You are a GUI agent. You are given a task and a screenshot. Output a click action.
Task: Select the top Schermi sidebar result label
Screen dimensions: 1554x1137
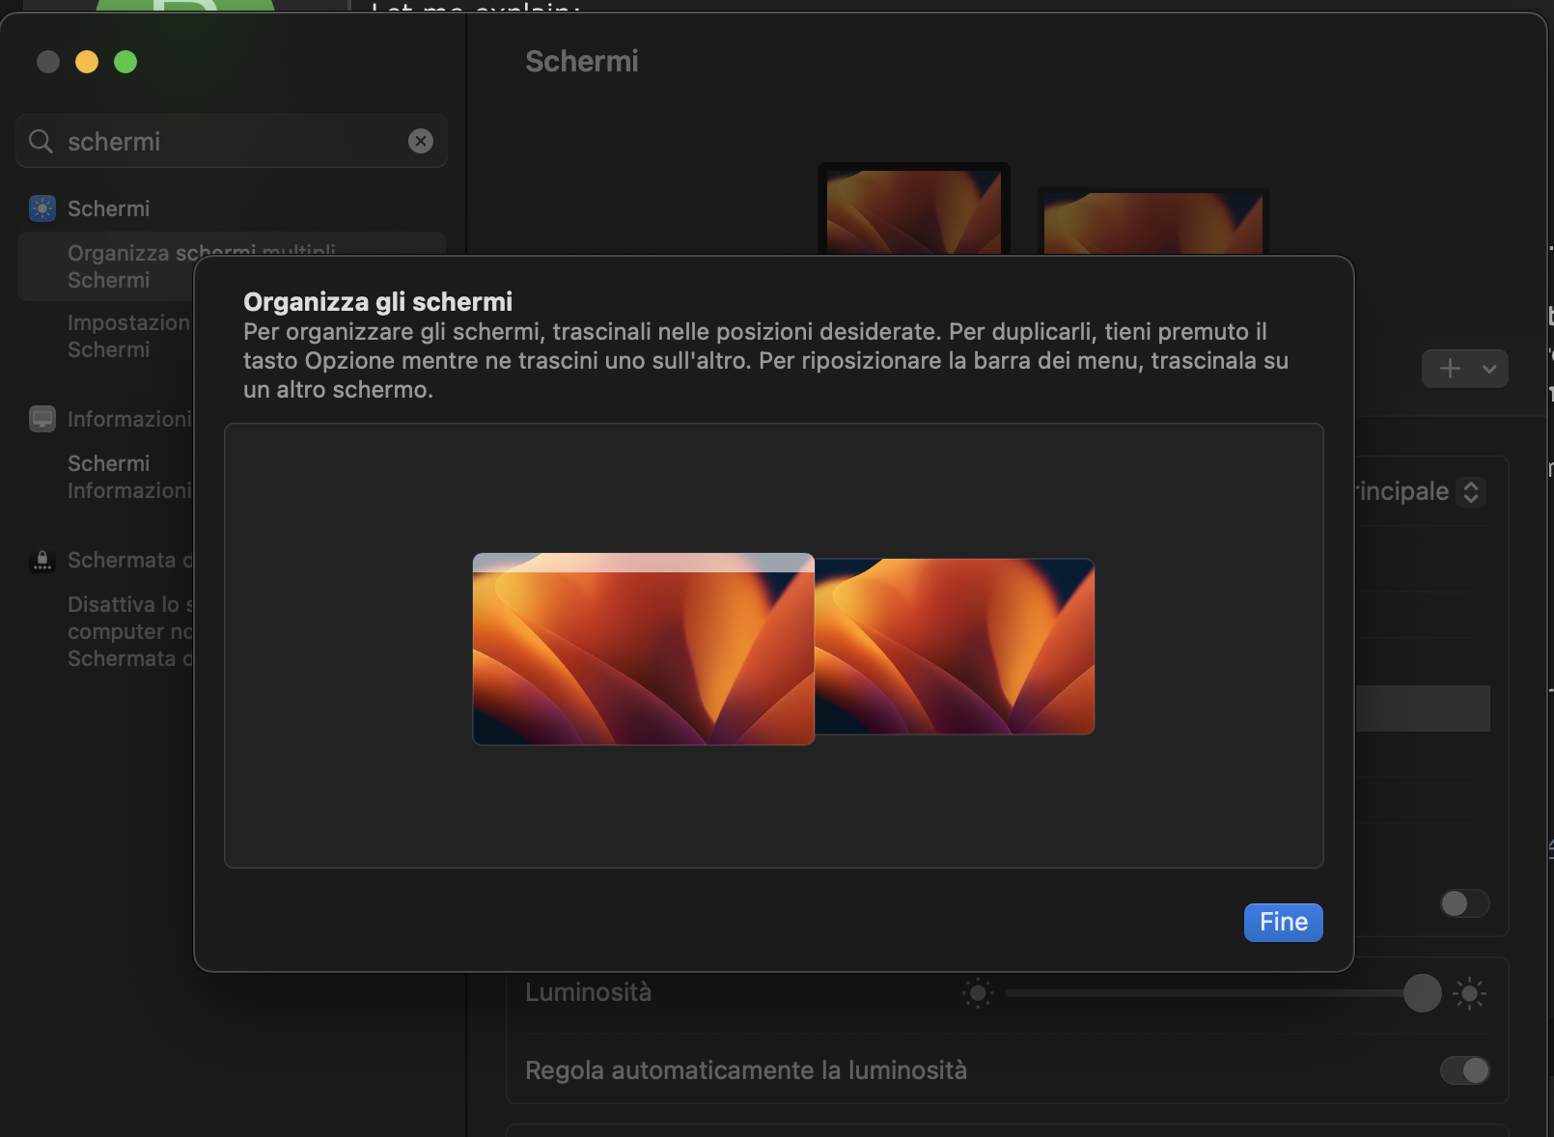coord(108,208)
